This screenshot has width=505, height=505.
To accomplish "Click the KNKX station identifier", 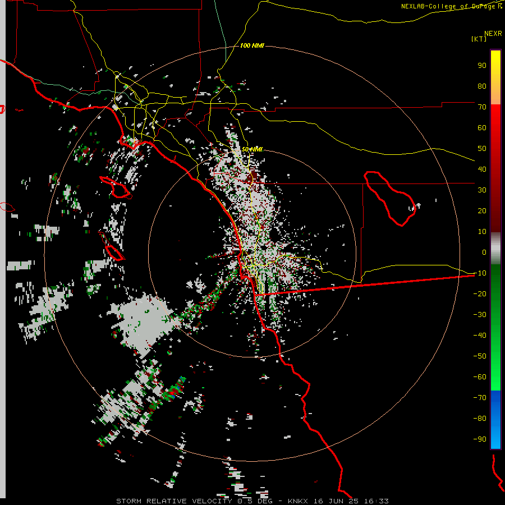I will (298, 501).
